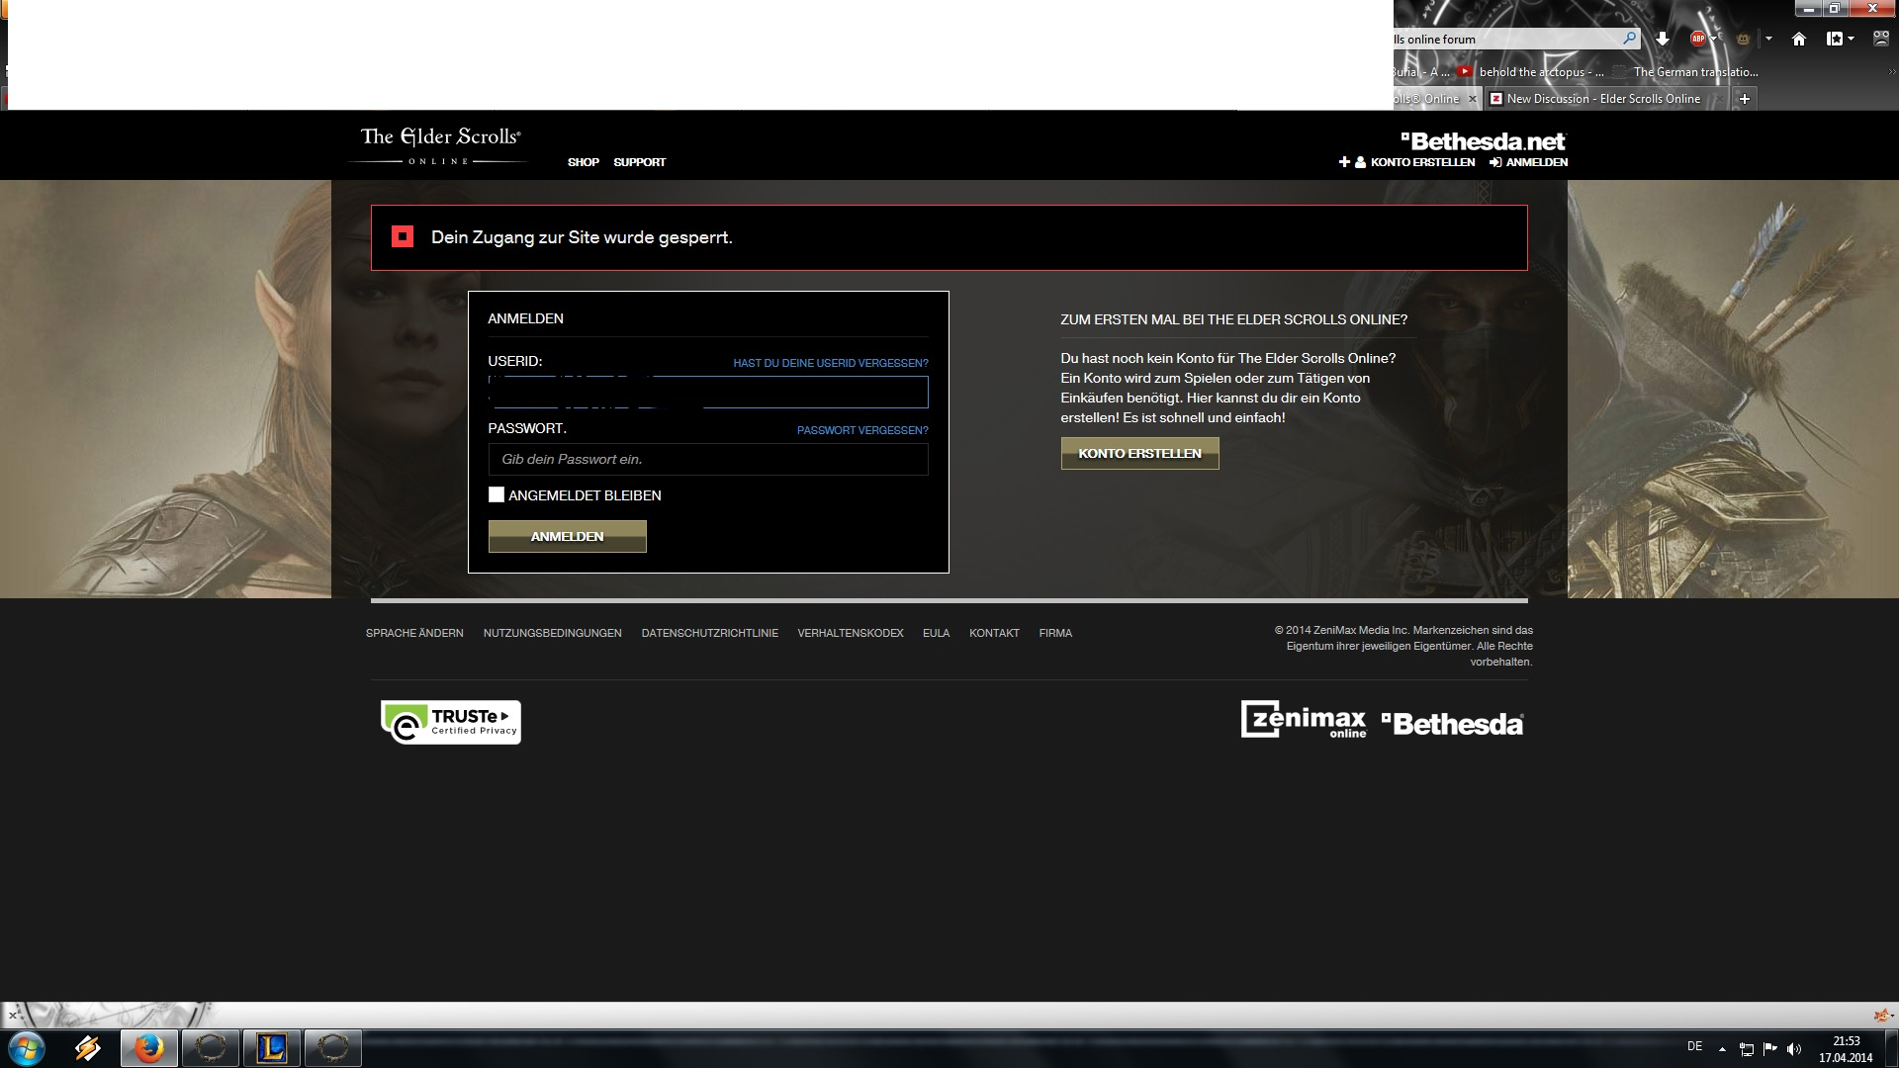Screen dimensions: 1899x1068
Task: Click the Firefox home icon
Action: (1799, 39)
